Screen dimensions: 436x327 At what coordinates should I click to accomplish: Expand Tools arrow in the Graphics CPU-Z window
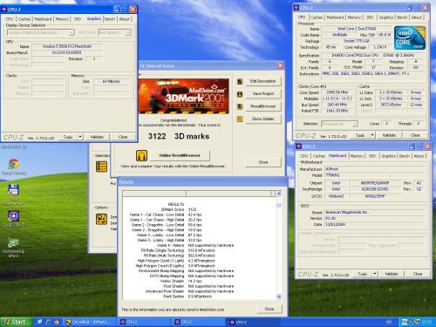coord(80,137)
